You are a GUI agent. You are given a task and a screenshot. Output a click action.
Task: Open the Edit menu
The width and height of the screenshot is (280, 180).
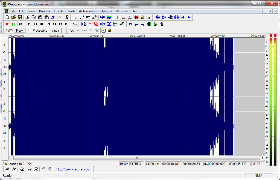(x=22, y=11)
